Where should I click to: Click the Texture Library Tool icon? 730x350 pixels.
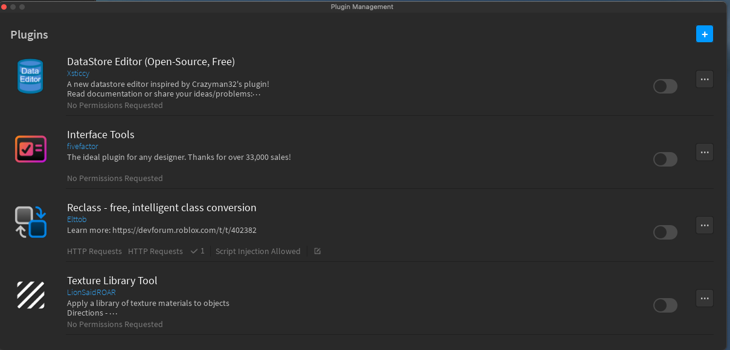pos(30,295)
